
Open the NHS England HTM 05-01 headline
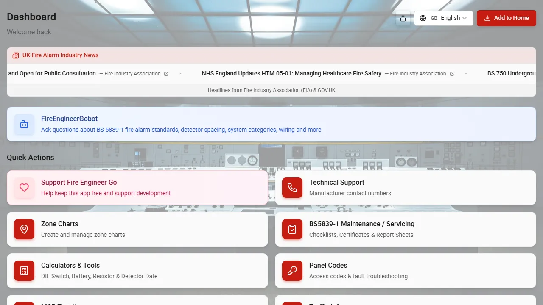(x=291, y=73)
